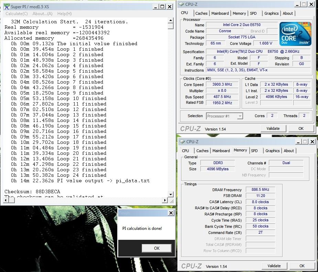Confirm OK in PI calculation done dialog
Screen dimensions: 318x272
(x=157, y=248)
